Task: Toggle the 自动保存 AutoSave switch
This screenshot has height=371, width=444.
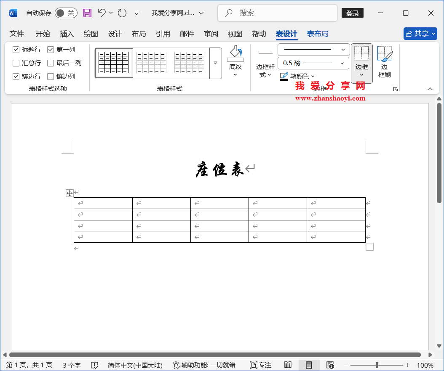Action: click(66, 13)
